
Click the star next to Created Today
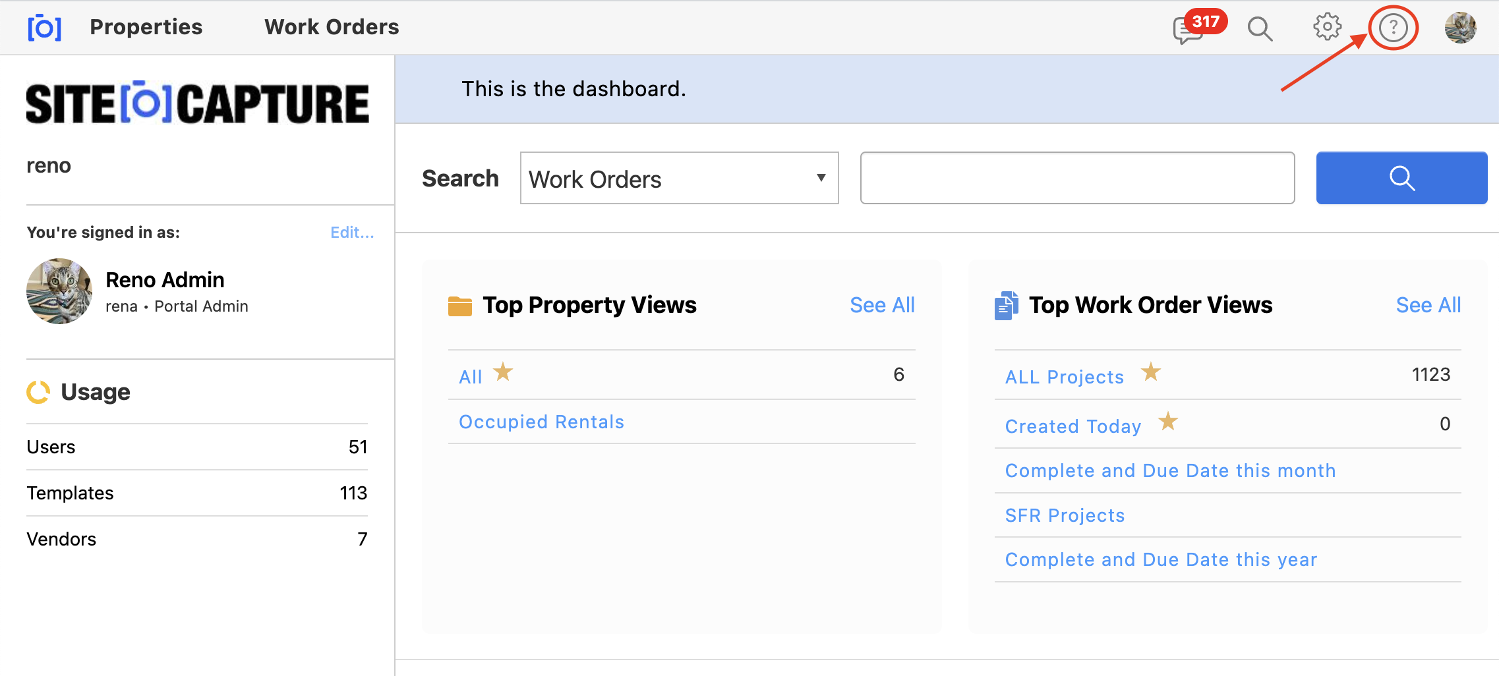1168,420
